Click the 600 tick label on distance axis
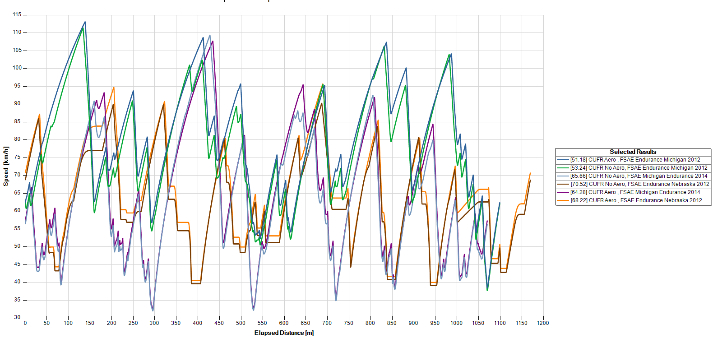The height and width of the screenshot is (343, 713). pyautogui.click(x=284, y=323)
